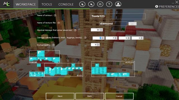Switch to the CONSOLE tab
Image resolution: width=179 pixels, height=100 pixels.
tap(66, 4)
